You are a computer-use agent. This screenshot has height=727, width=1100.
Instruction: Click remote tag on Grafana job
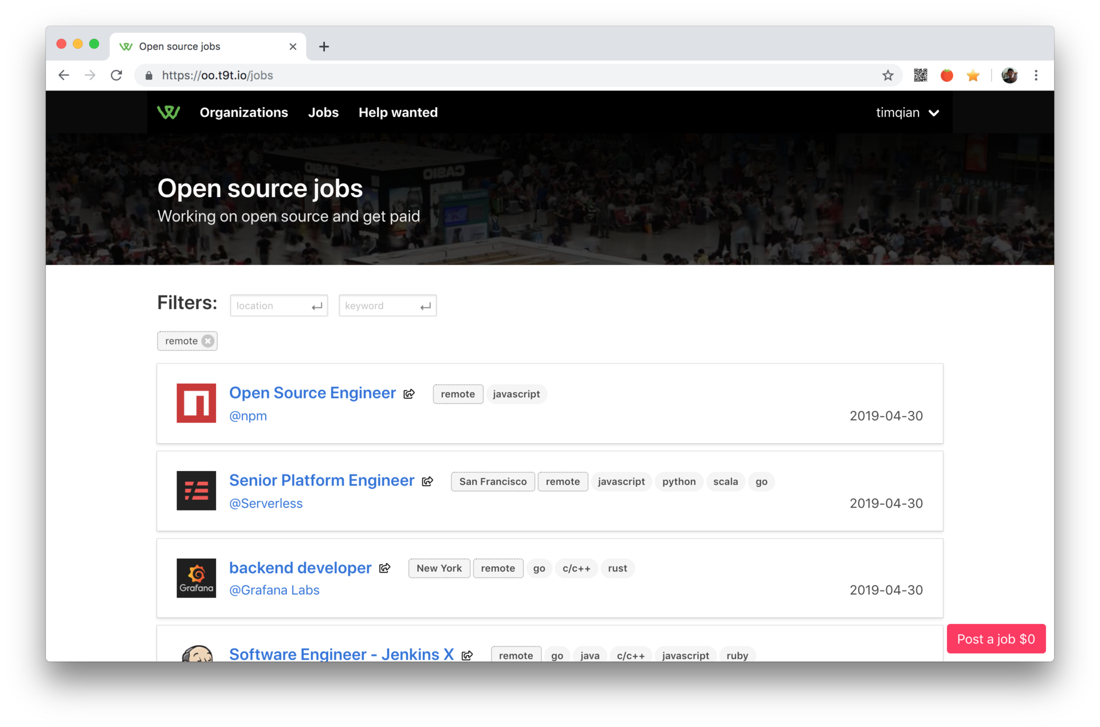click(498, 568)
